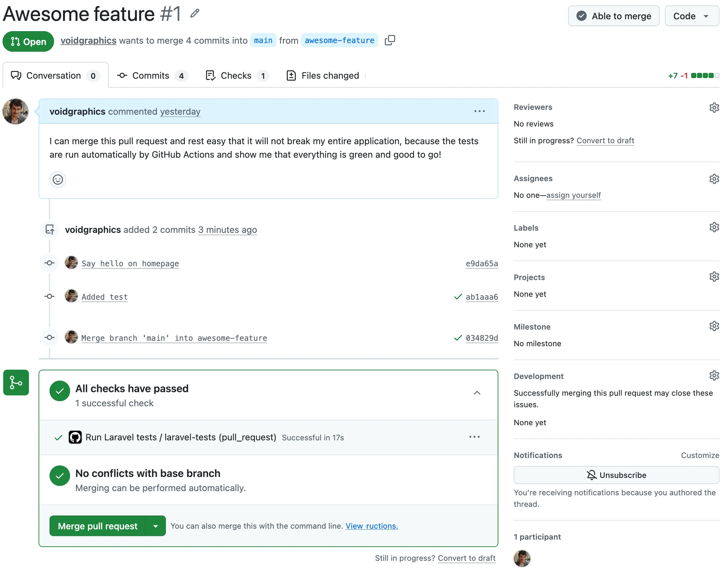Viewport: 724px width, 573px height.
Task: Click the main base branch label
Action: pos(263,40)
